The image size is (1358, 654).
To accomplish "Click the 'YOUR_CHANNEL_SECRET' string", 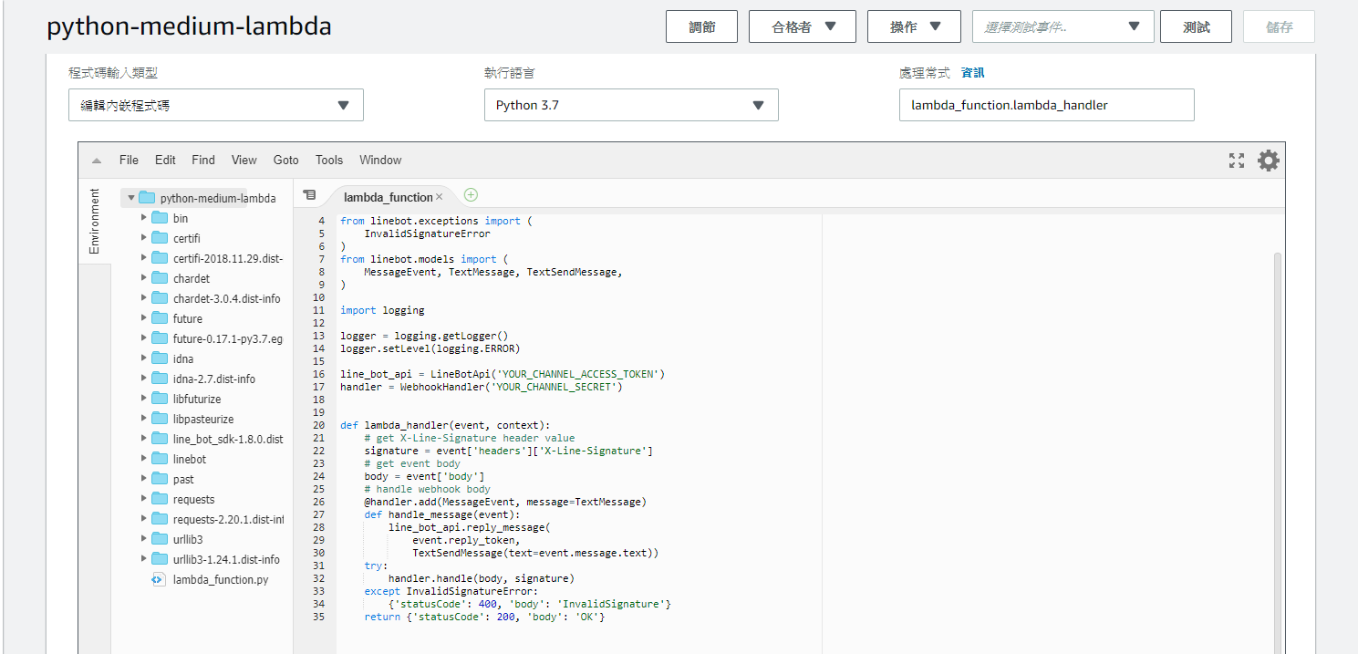I will point(556,387).
